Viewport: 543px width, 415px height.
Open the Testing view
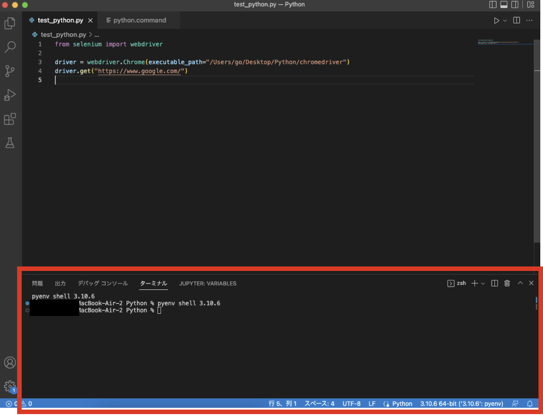click(x=10, y=143)
